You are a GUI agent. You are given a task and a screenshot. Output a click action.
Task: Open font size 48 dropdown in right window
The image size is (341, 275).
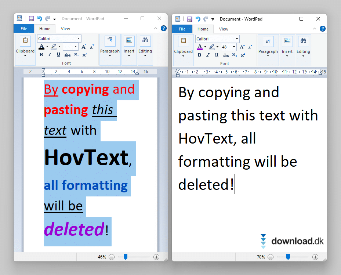tap(234, 47)
